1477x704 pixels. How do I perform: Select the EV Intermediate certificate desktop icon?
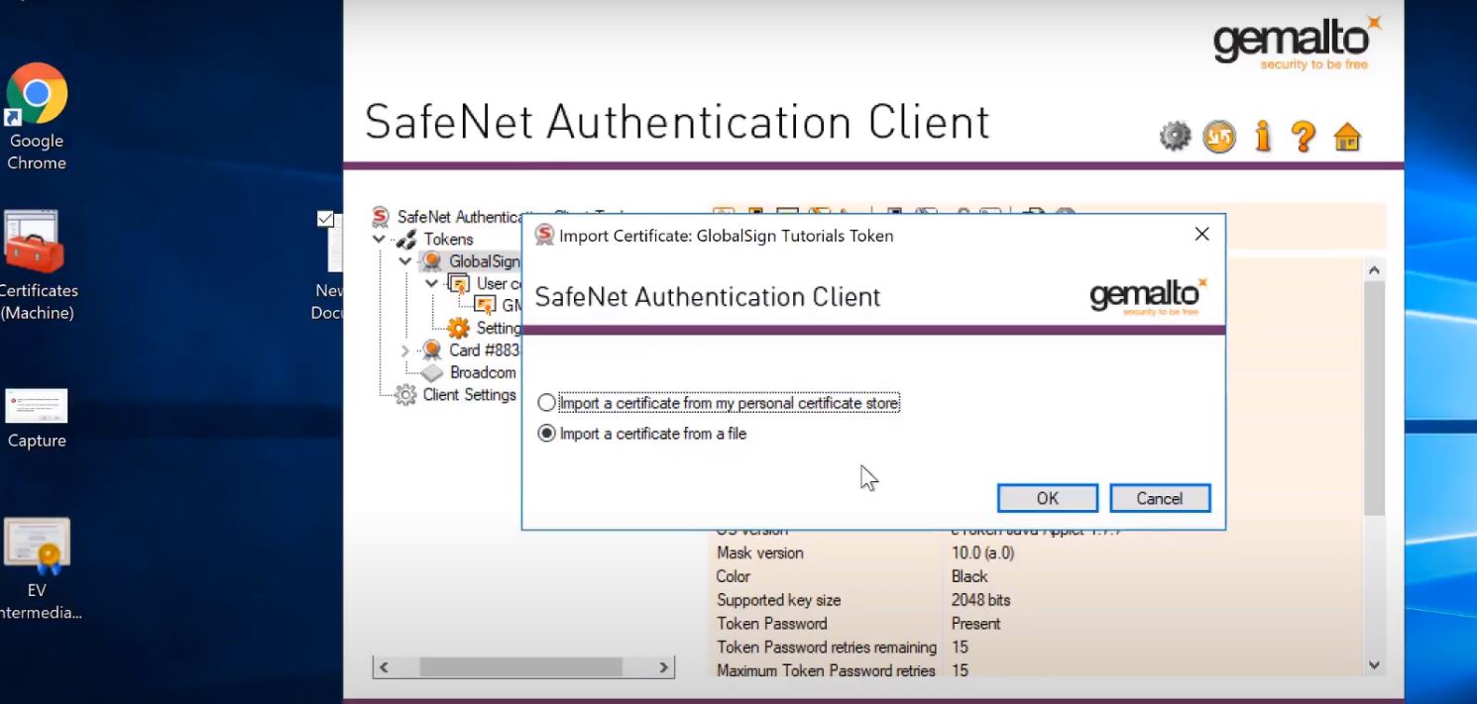tap(38, 569)
